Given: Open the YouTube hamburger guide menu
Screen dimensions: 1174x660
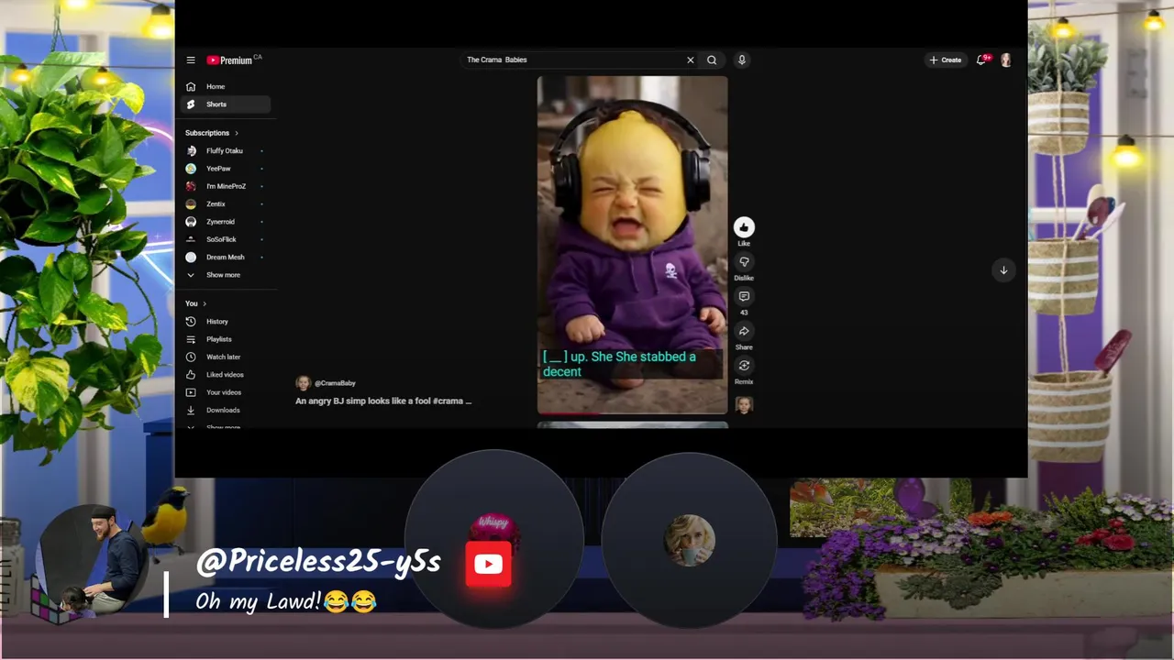Looking at the screenshot, I should [x=191, y=60].
